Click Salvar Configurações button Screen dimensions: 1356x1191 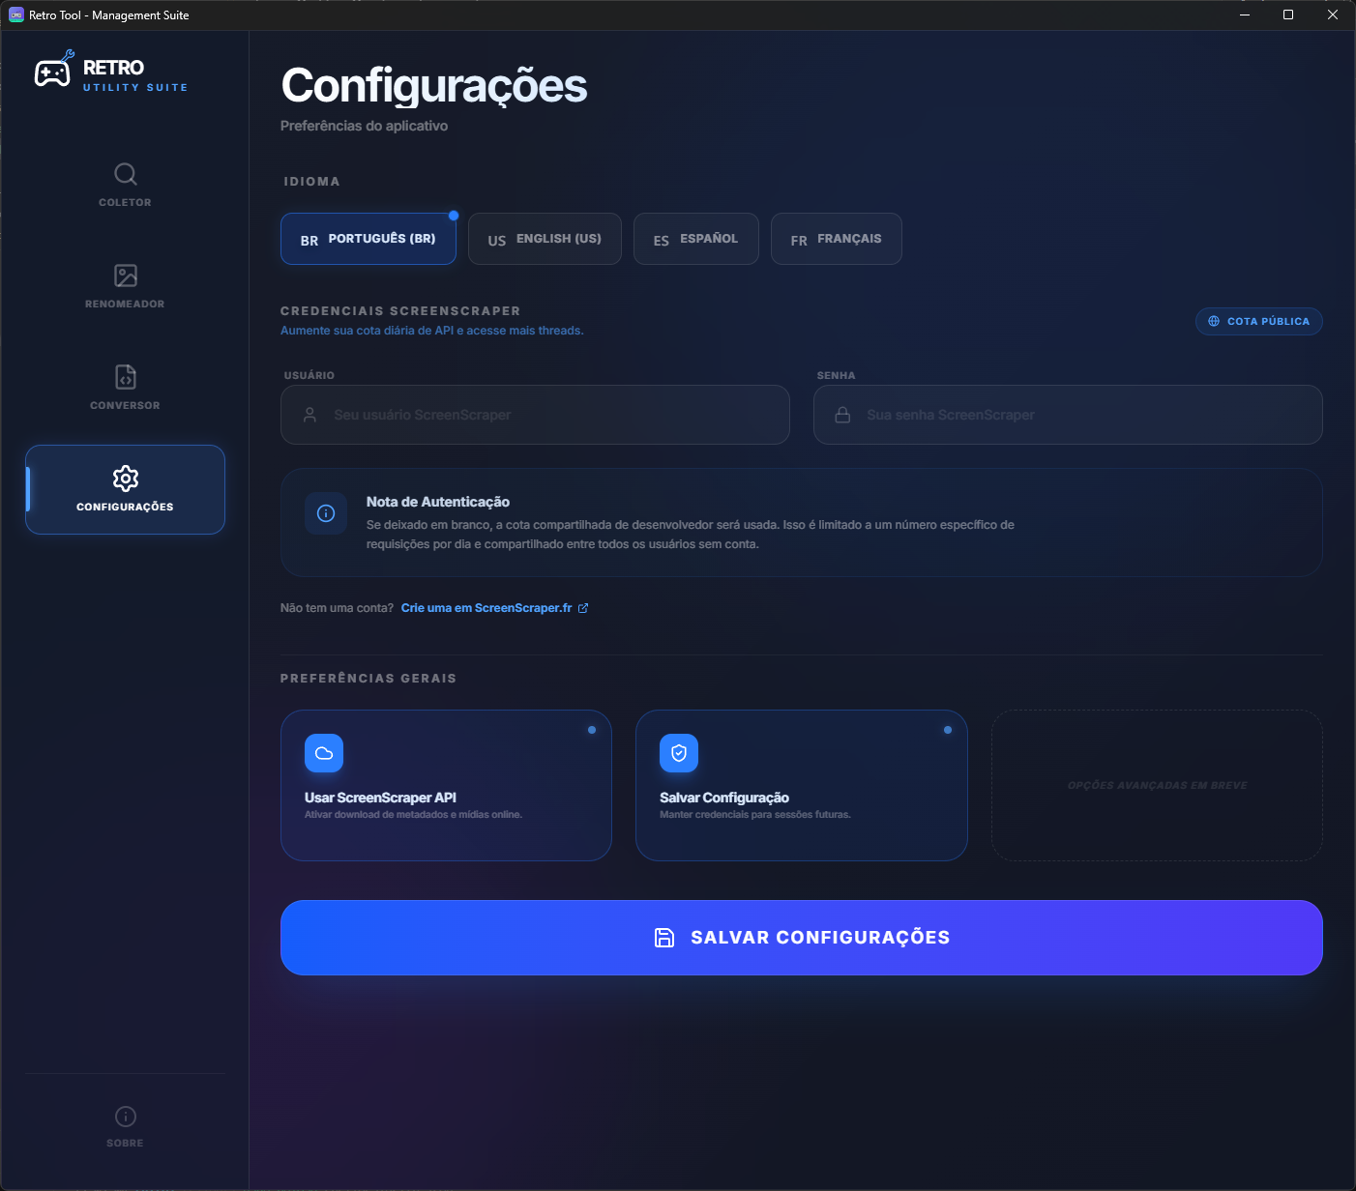(801, 938)
